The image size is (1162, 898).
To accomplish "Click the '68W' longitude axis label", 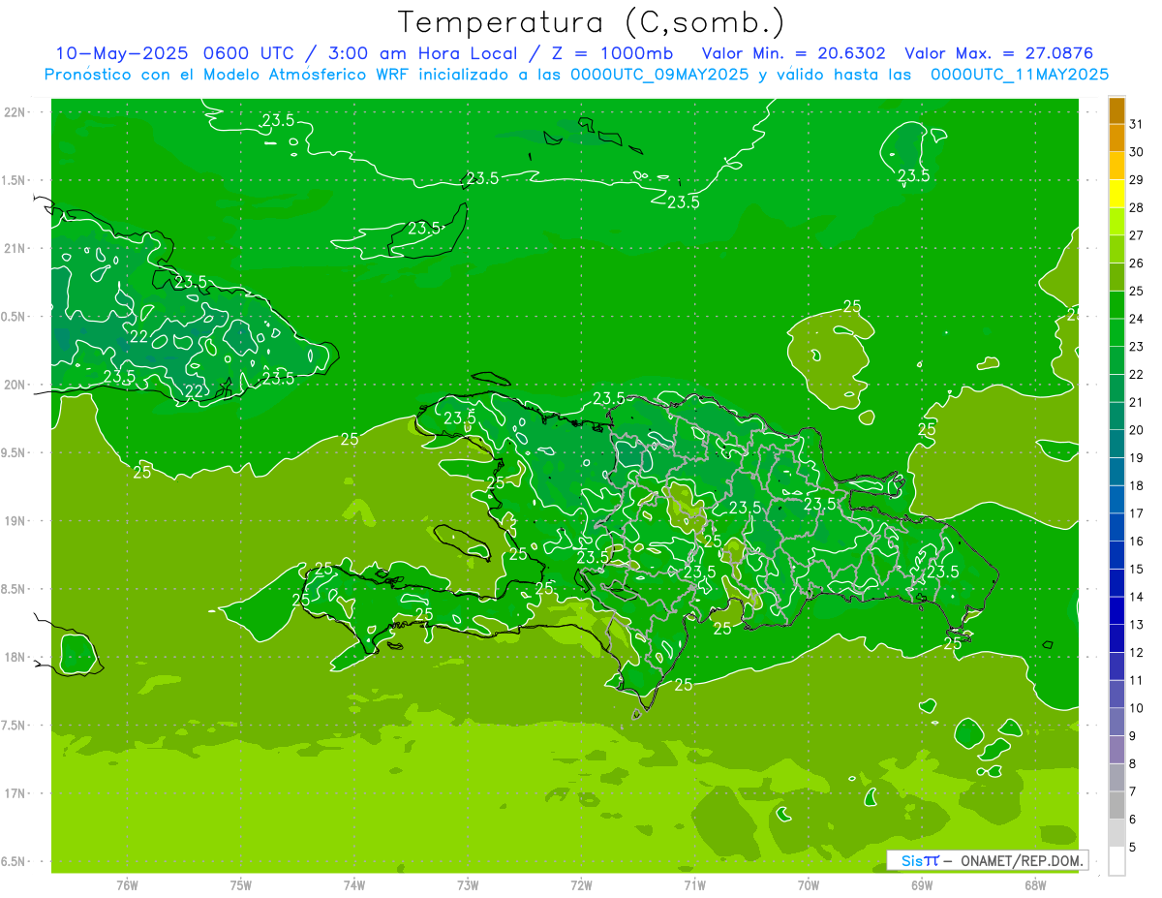I will pos(1035,884).
